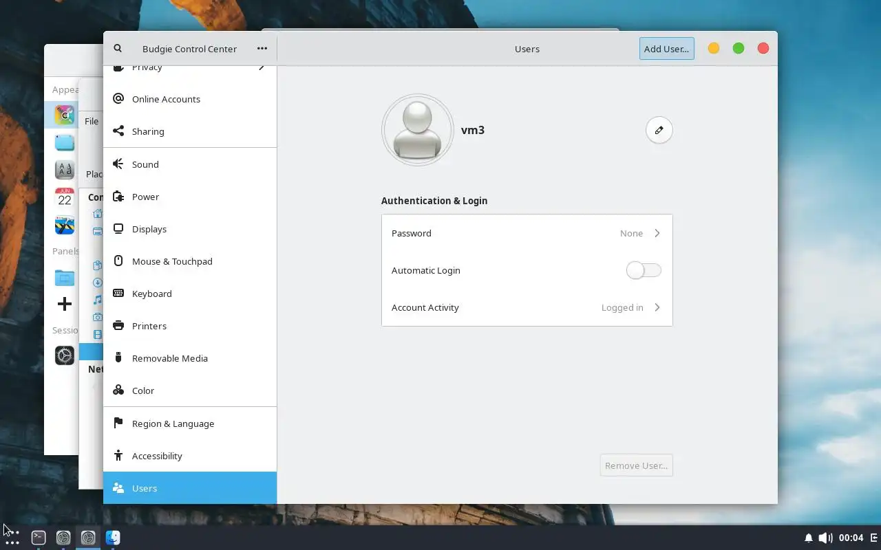
Task: Click the music note icon in file manager sidebar
Action: click(98, 300)
